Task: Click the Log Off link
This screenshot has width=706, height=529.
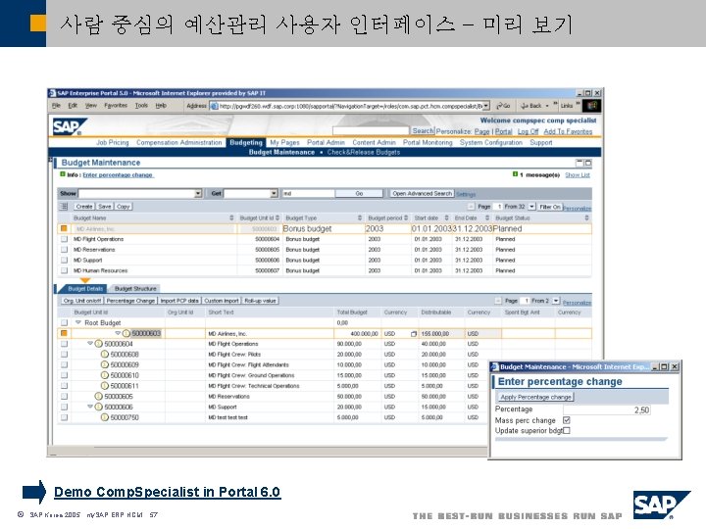Action: (528, 132)
